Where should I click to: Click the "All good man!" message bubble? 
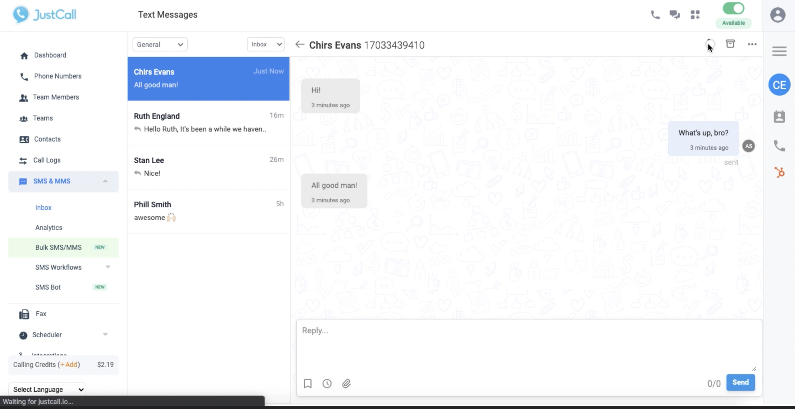click(334, 191)
